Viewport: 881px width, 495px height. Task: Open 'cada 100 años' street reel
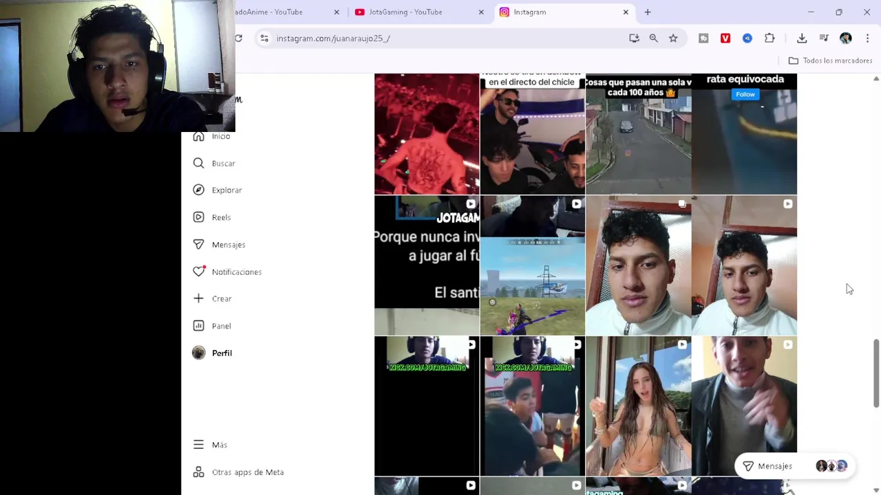coord(638,134)
